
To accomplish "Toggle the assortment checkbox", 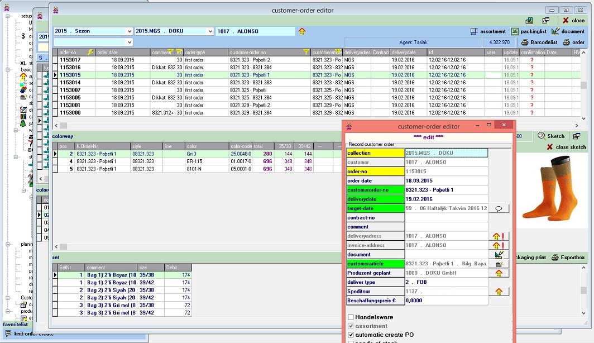I will coord(351,326).
